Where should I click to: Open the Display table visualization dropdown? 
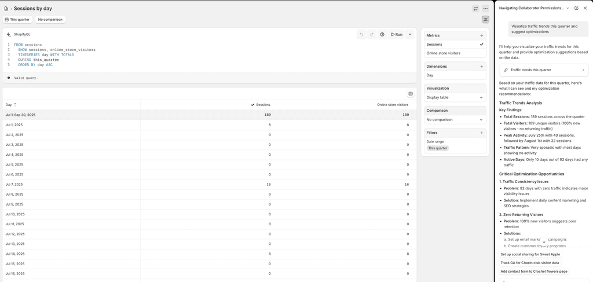[455, 97]
